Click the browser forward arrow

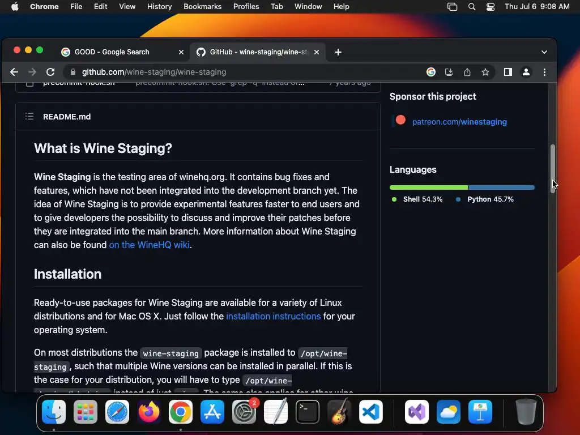(x=32, y=72)
